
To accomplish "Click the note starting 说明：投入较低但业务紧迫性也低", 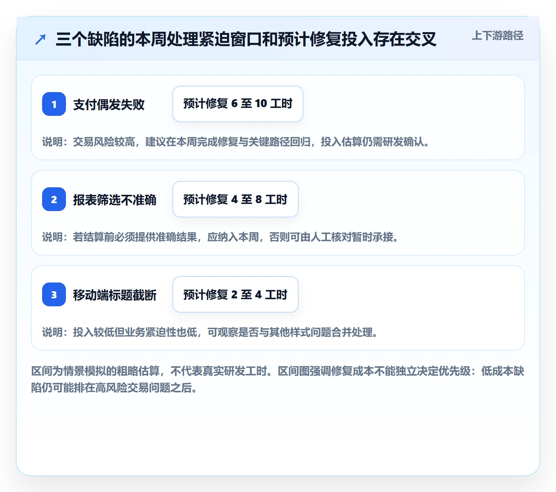I will (210, 332).
